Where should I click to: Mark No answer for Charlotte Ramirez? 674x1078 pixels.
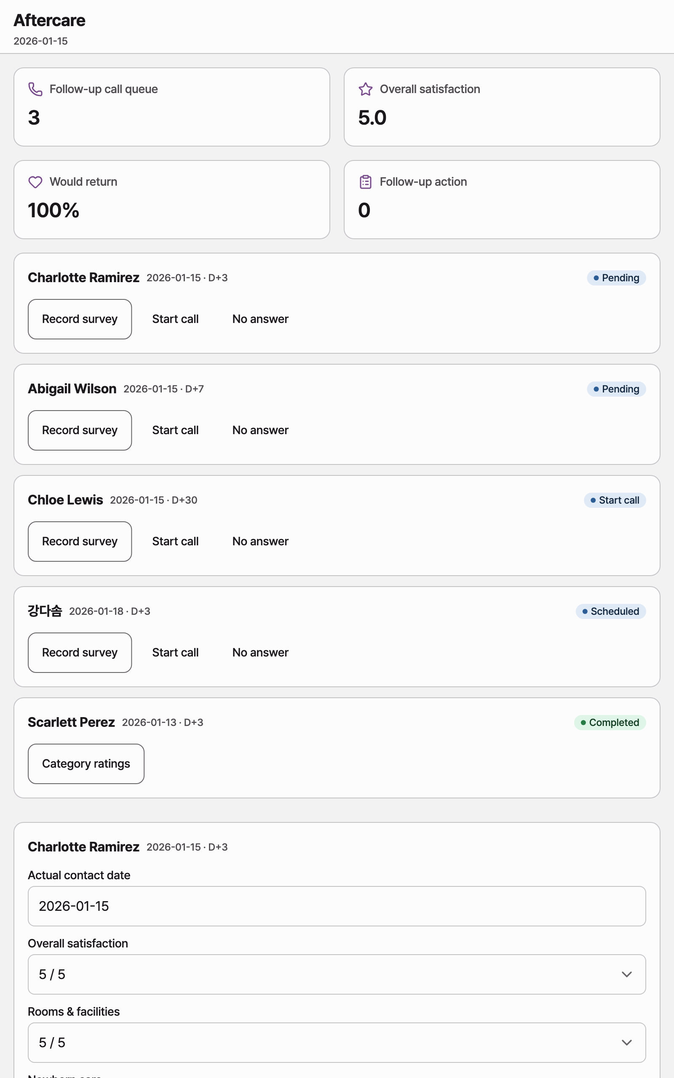[260, 319]
